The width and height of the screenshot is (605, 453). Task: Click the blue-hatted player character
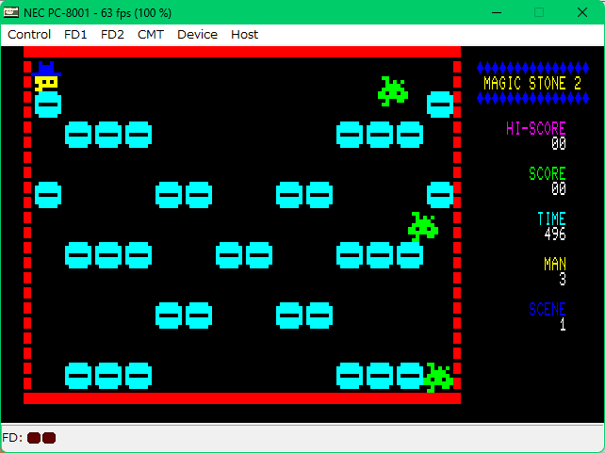tap(46, 77)
